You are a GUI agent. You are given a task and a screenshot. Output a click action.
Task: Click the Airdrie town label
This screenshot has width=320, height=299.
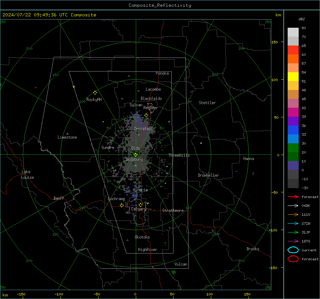(x=140, y=190)
